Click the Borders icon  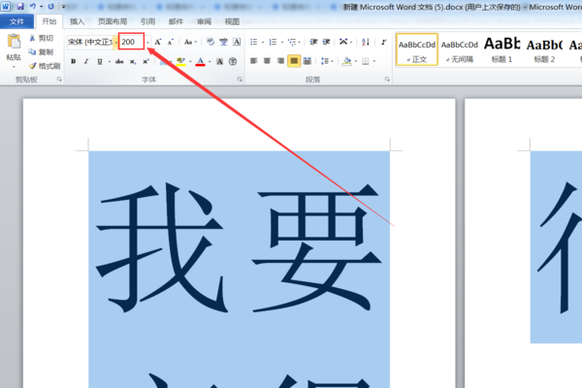tap(366, 61)
